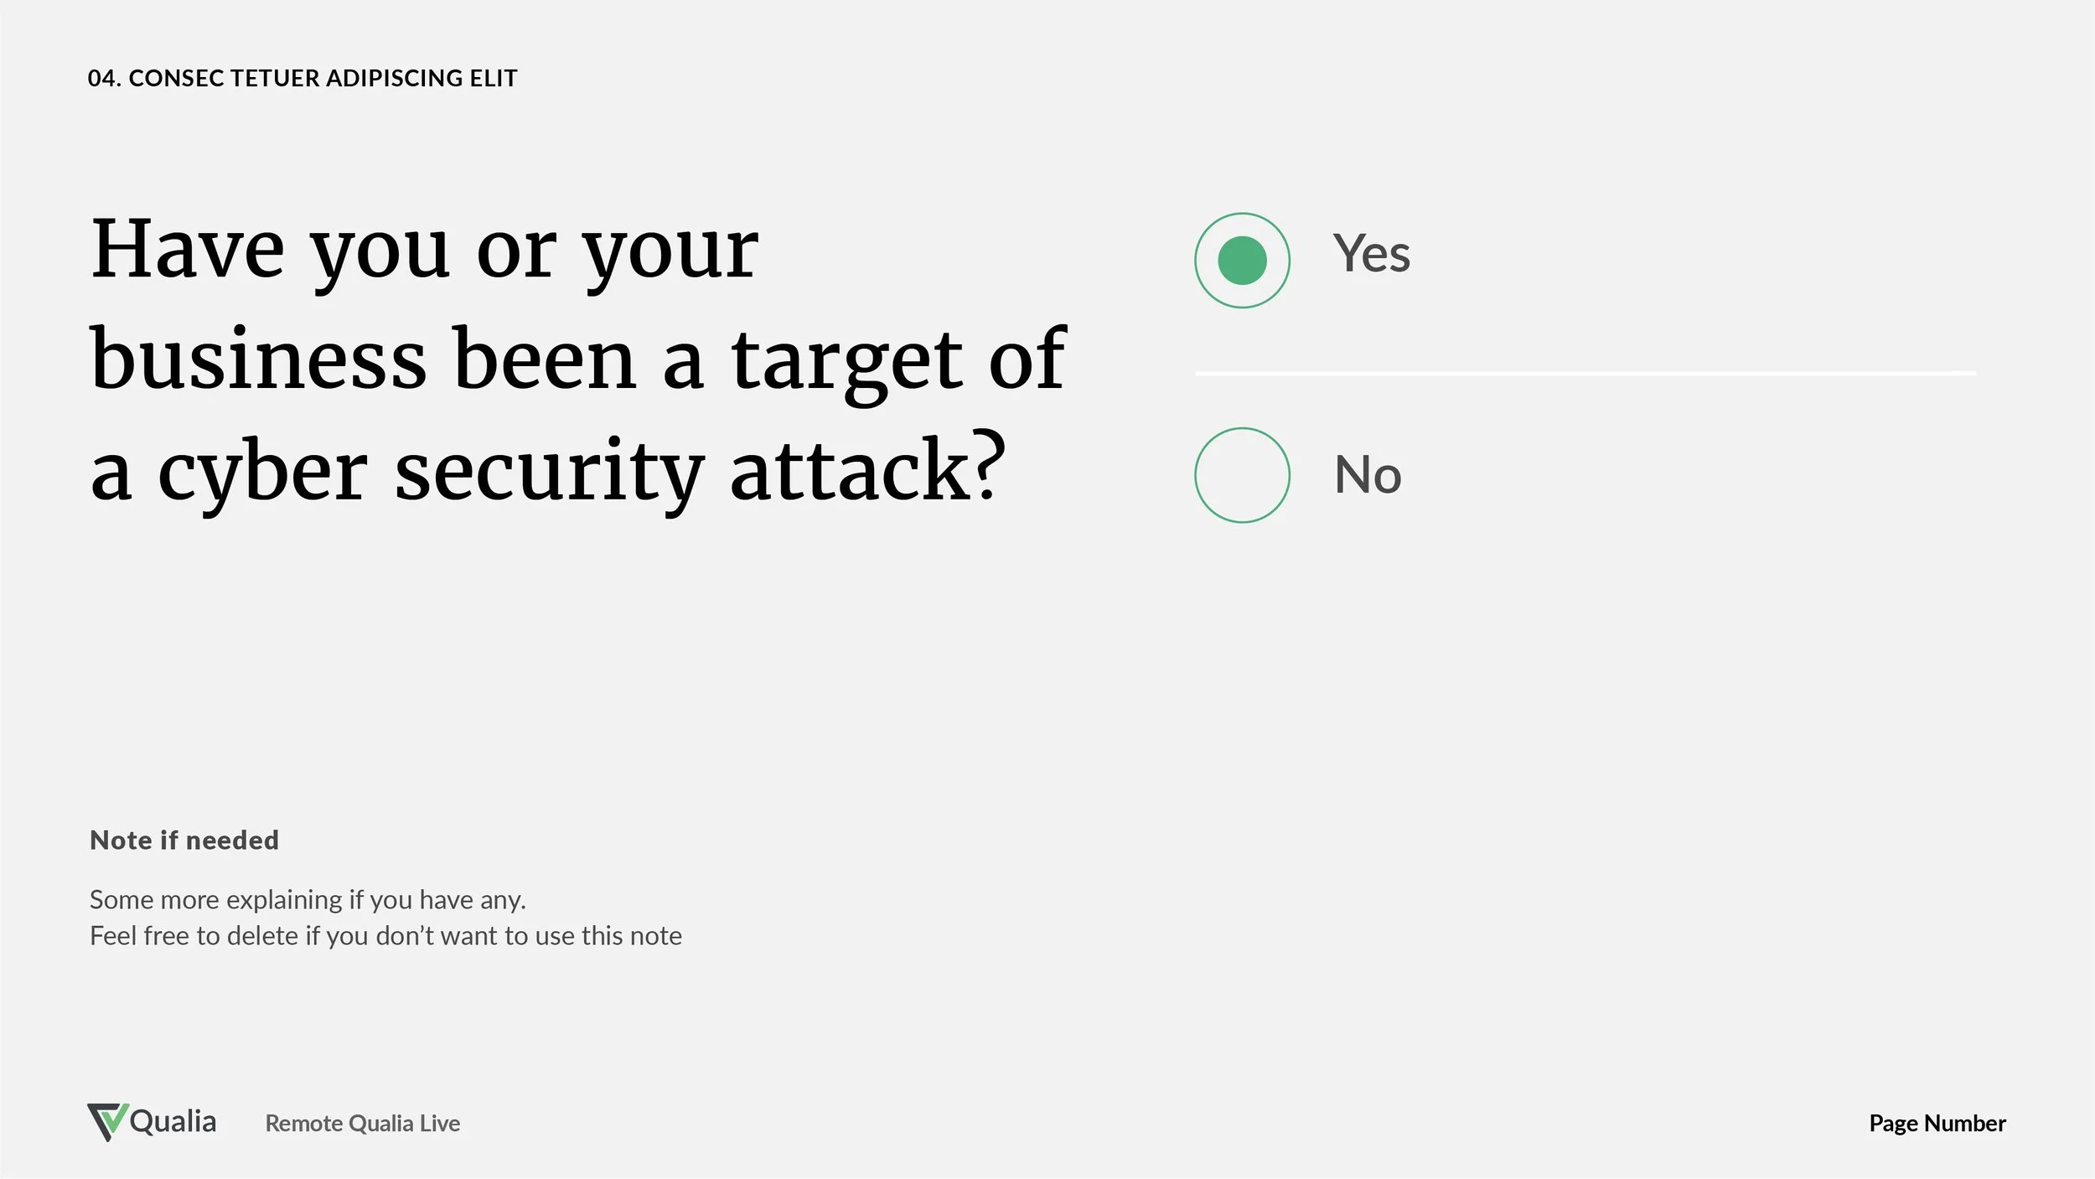
Task: Click the 'Feel free to delete' note line
Action: click(385, 935)
